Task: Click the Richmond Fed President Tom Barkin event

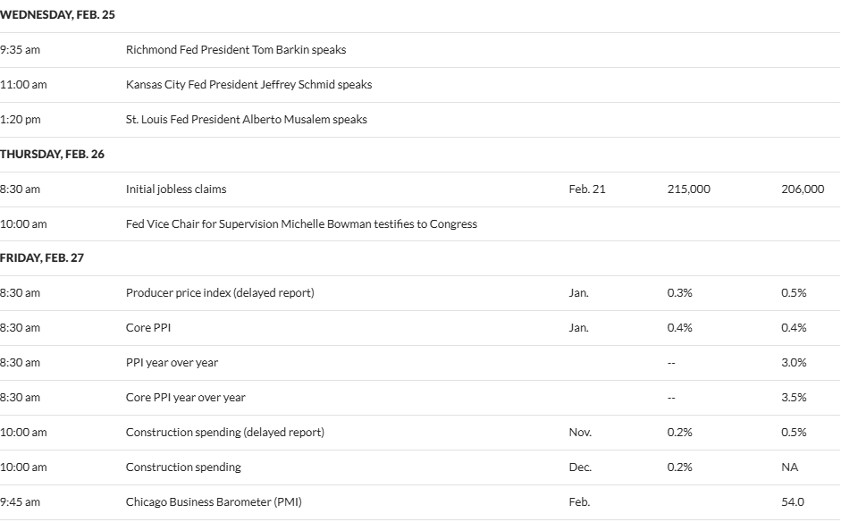Action: (x=236, y=50)
